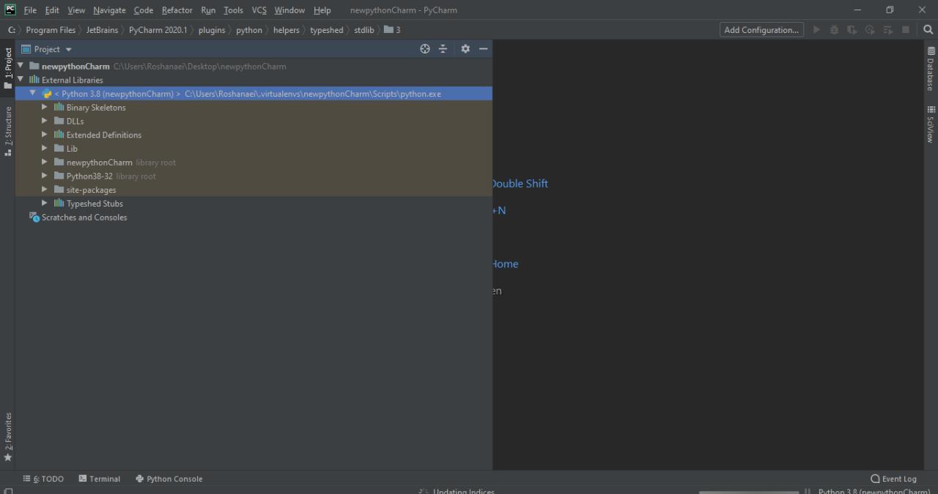Collapse all nodes in the Project panel
The width and height of the screenshot is (938, 494).
[443, 49]
